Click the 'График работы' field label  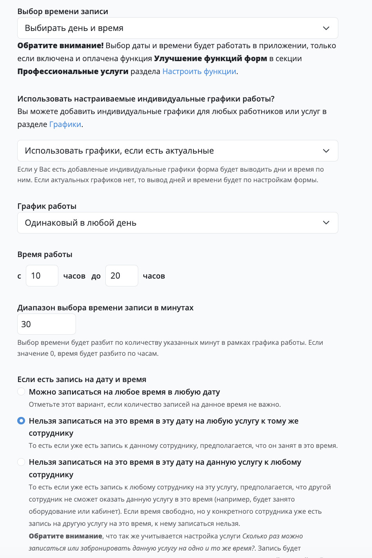click(x=47, y=206)
